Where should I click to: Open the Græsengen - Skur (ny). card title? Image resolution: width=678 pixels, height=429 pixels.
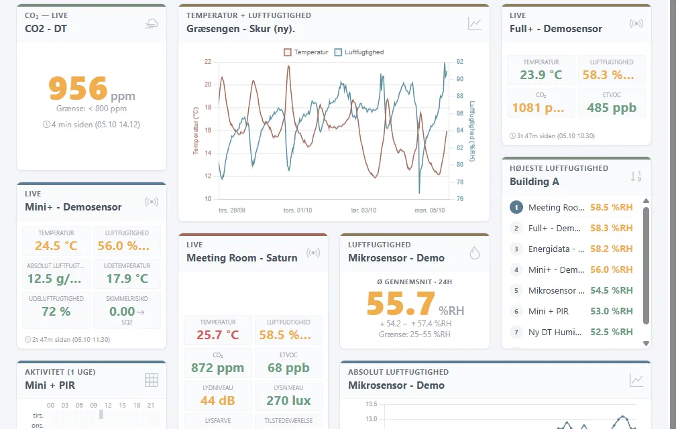(241, 29)
